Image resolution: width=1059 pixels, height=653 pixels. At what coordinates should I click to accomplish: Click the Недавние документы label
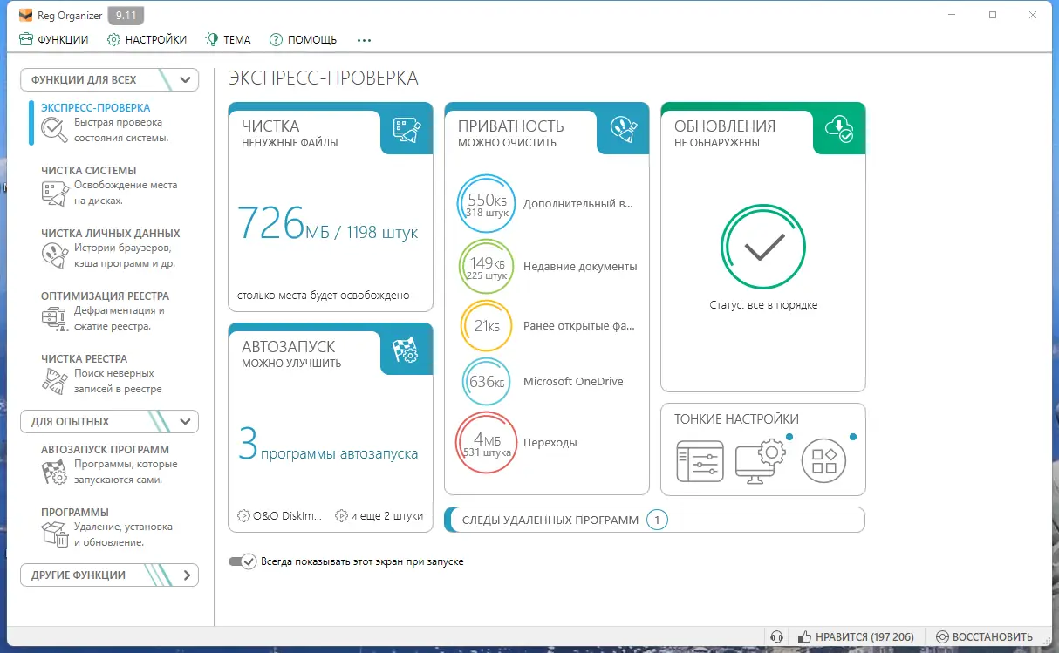pyautogui.click(x=580, y=267)
